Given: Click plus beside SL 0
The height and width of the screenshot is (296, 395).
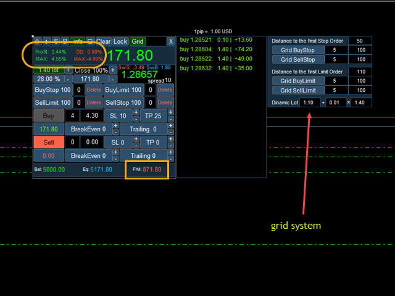Looking at the screenshot, I should coord(136,139).
